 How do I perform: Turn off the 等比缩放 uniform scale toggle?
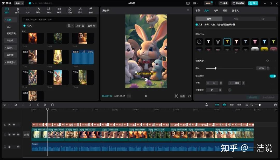[x=273, y=76]
